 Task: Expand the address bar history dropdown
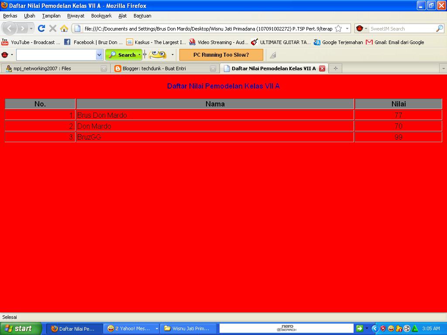tap(347, 28)
